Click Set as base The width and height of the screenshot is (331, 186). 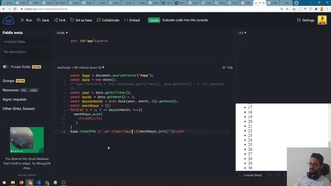coord(81,20)
